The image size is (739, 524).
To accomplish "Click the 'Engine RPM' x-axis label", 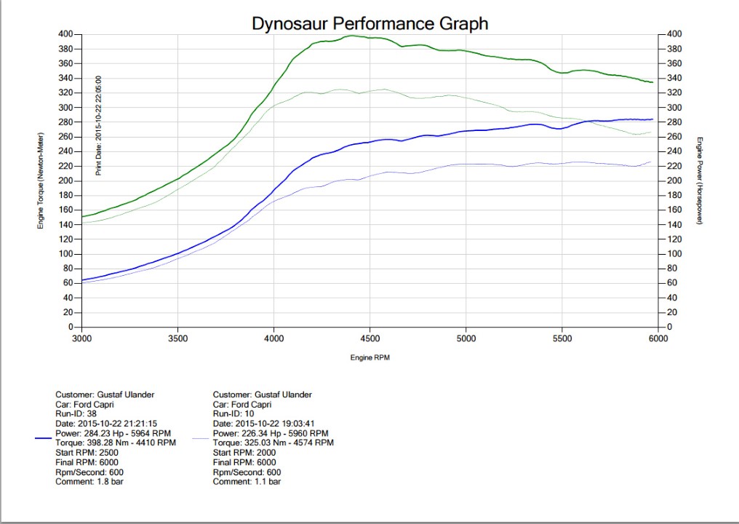I will (370, 357).
